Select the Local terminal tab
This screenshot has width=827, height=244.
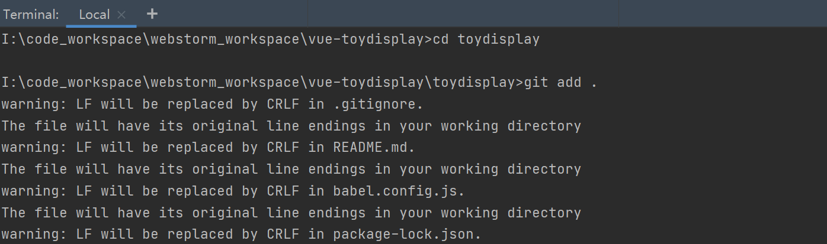(95, 14)
